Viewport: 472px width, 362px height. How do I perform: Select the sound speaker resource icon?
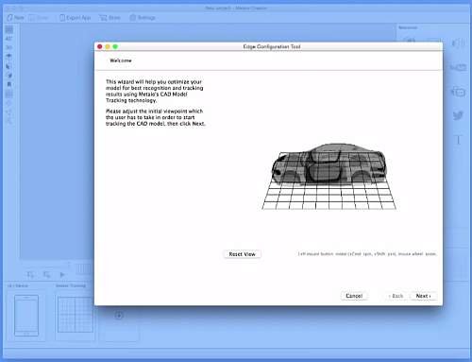point(458,43)
